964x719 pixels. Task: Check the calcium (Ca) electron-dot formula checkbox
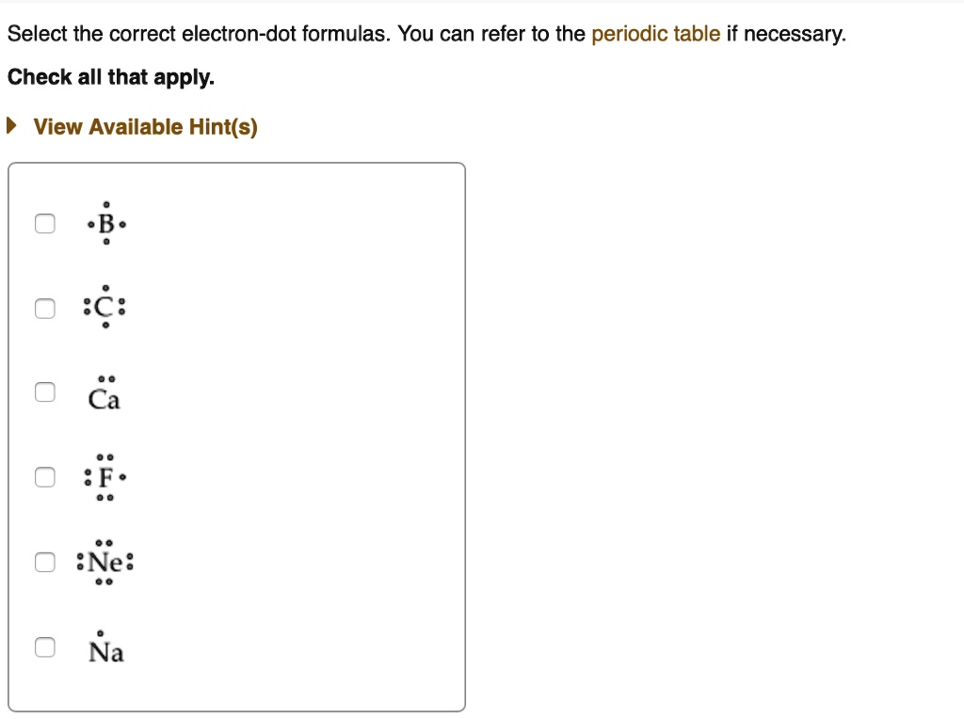tap(44, 391)
